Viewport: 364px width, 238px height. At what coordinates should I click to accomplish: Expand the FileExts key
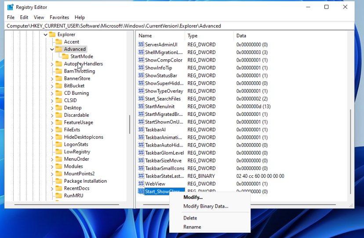coord(52,130)
